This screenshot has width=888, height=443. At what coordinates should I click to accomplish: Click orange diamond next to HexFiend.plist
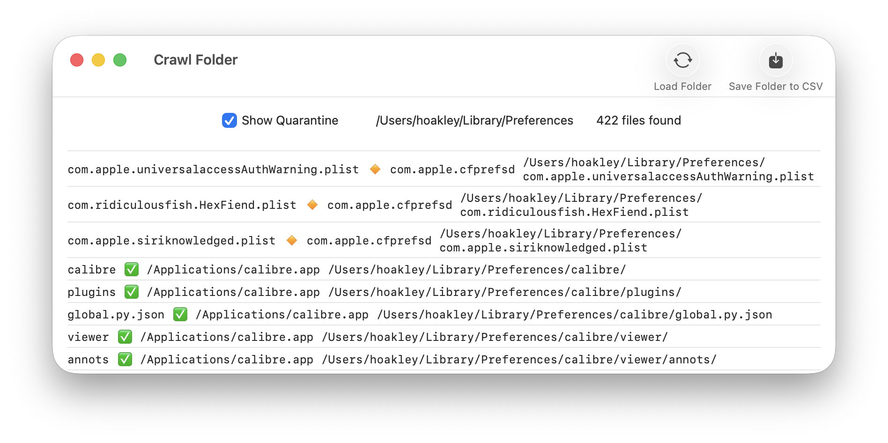(312, 205)
